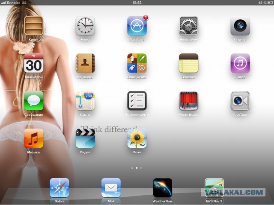Tap the battery indicator in status bar

[x=270, y=3]
